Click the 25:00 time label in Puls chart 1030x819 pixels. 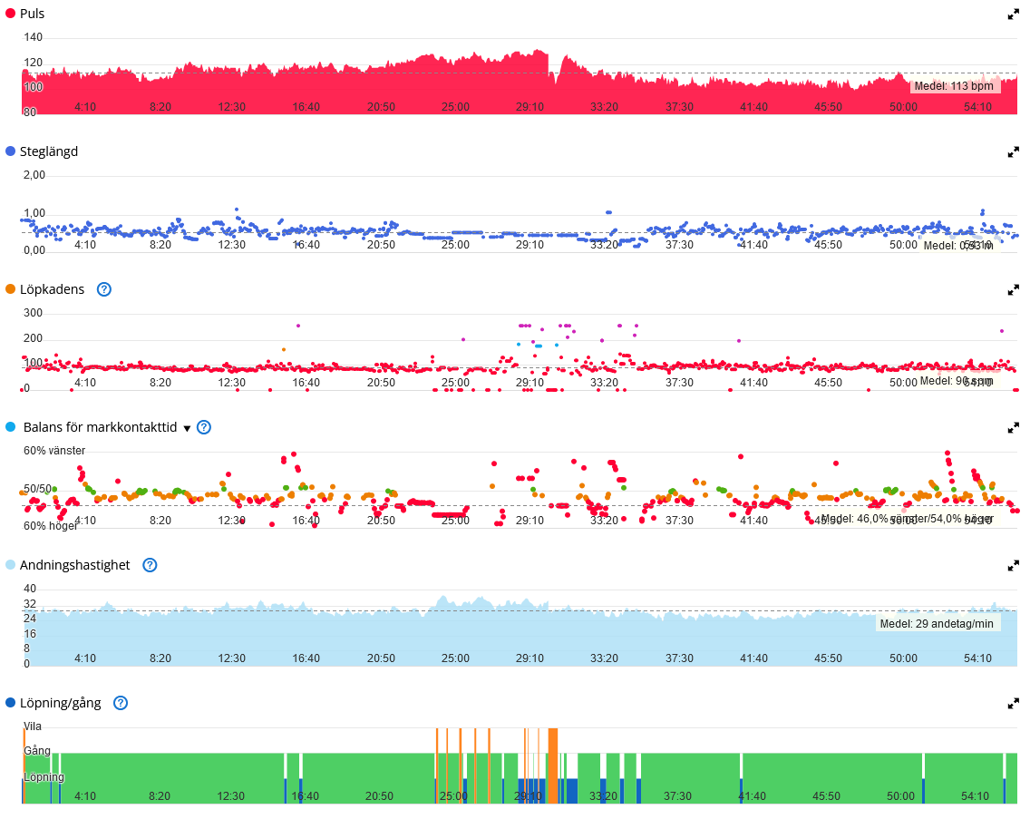click(455, 107)
